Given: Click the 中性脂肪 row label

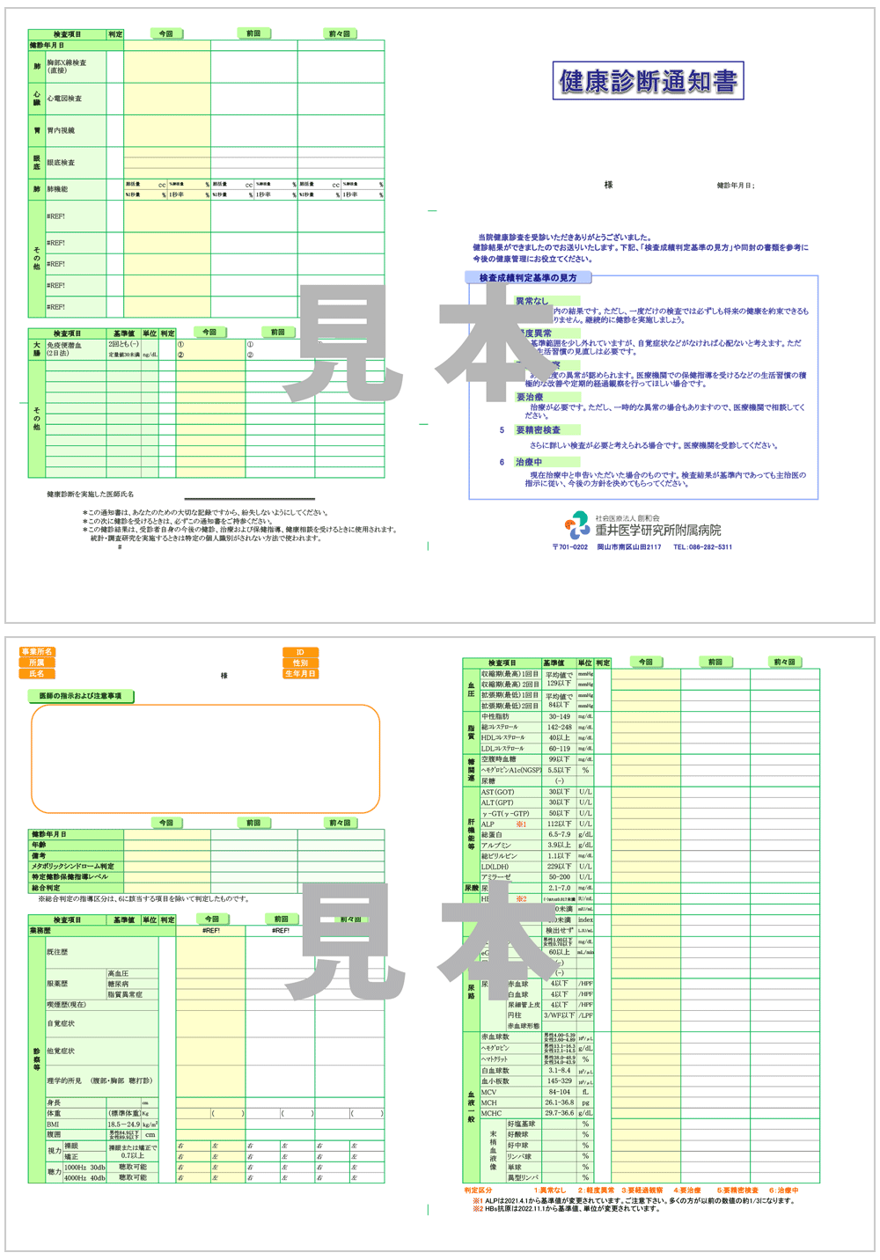Looking at the screenshot, I should click(495, 717).
